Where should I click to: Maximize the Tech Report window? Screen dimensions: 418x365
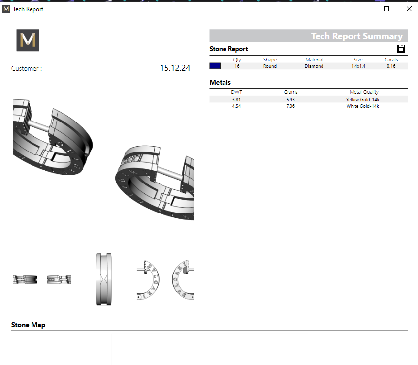pos(386,9)
